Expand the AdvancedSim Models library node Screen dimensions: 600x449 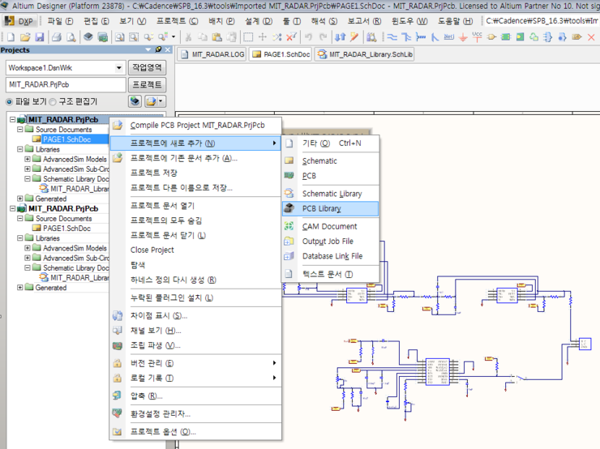tap(28, 159)
